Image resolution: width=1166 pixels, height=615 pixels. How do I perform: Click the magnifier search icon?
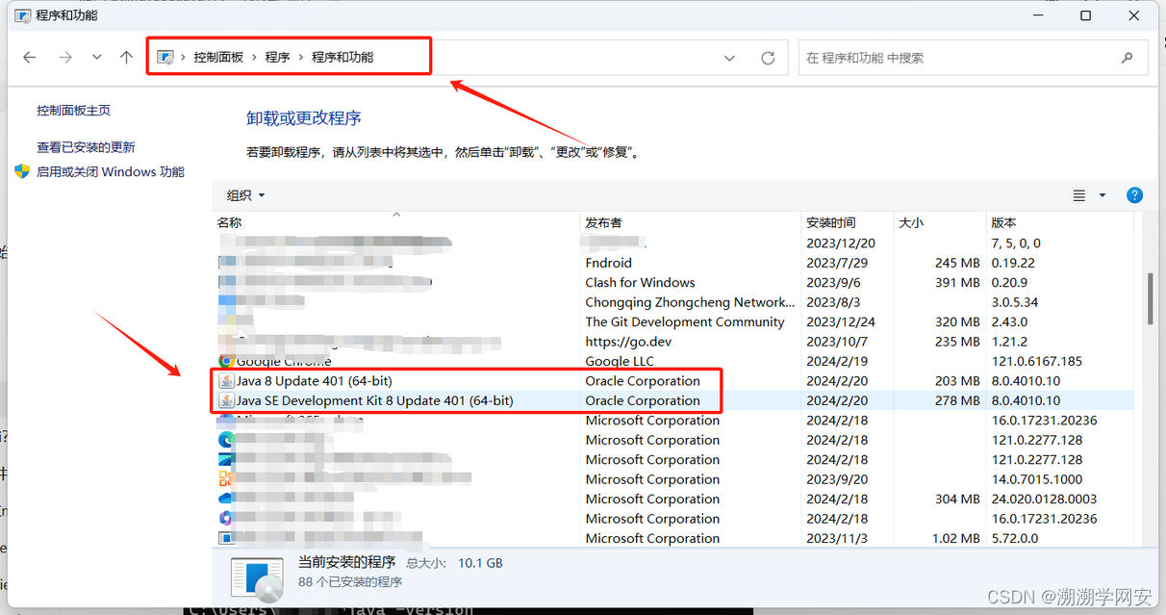(1127, 58)
